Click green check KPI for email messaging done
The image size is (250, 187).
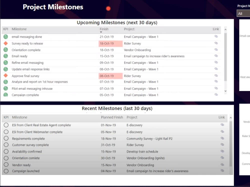tap(5, 37)
